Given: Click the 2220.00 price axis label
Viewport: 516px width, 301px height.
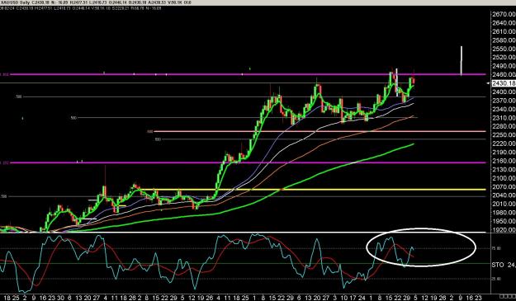Looking at the screenshot, I should (504, 143).
